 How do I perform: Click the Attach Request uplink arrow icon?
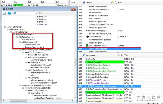click(87, 62)
